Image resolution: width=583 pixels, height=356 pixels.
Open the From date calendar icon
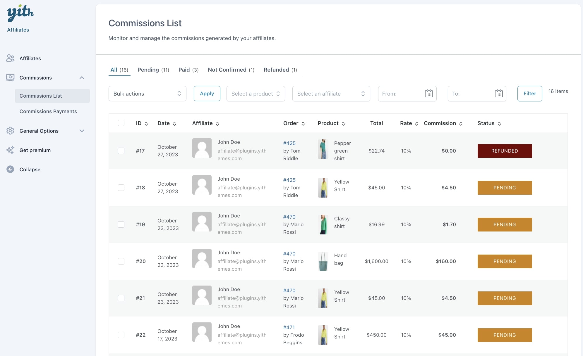429,94
